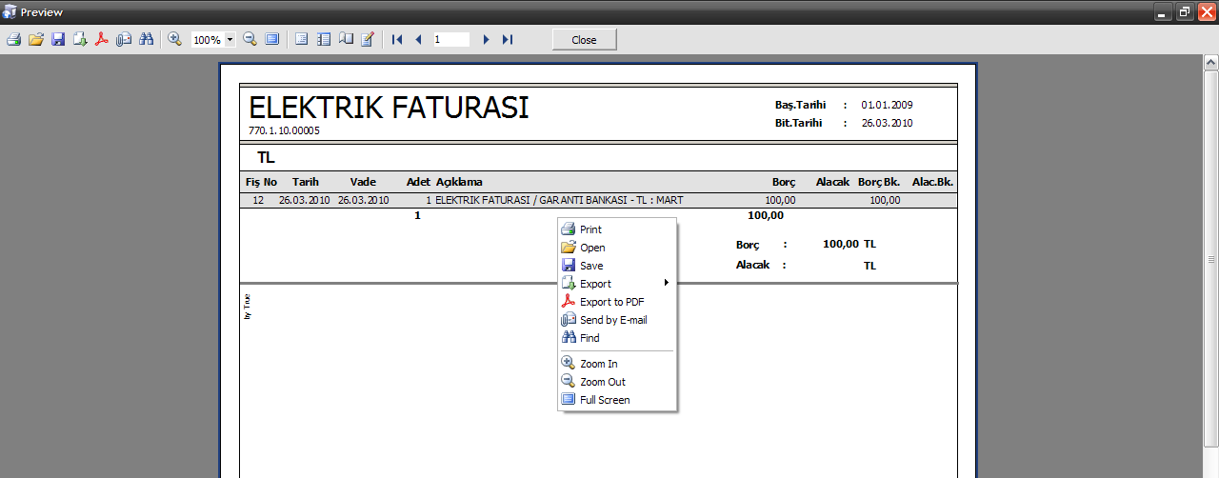Jump to the first page
This screenshot has width=1219, height=478.
pyautogui.click(x=397, y=40)
